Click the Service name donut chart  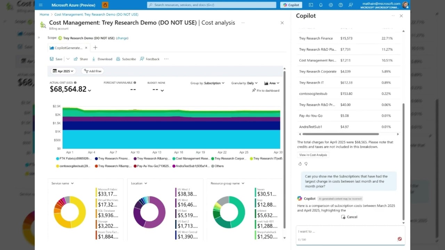click(x=70, y=212)
